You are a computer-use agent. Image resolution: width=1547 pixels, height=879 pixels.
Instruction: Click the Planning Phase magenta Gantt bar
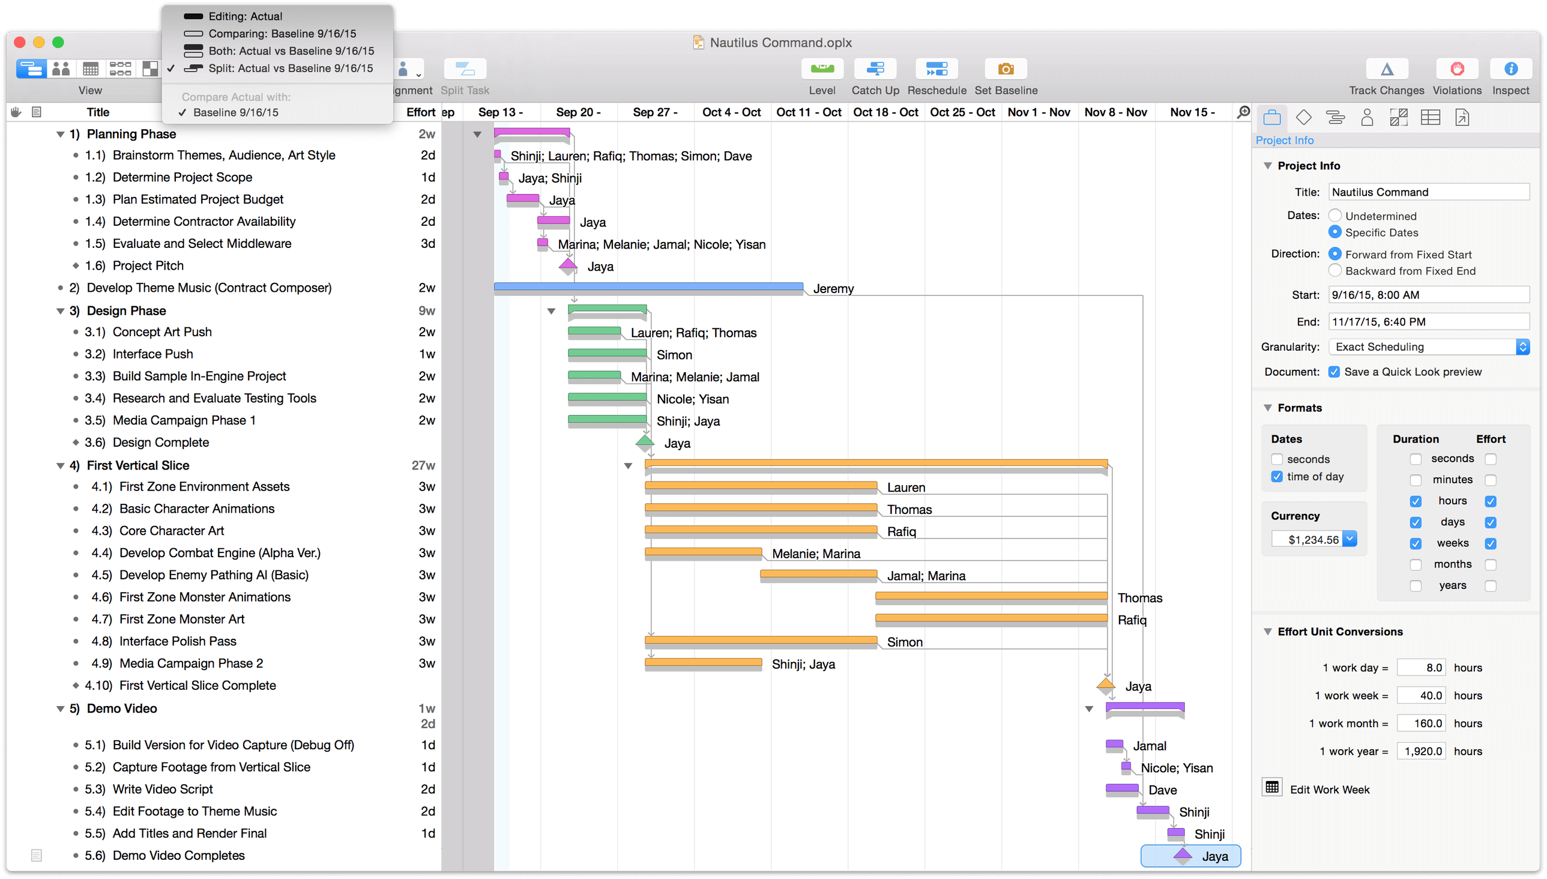(x=531, y=131)
